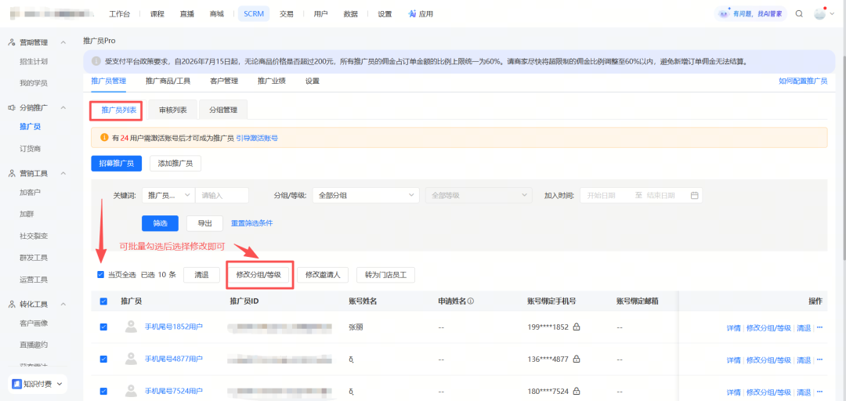The height and width of the screenshot is (401, 846).
Task: Click the lock icon next to 136****4877
Action: [x=577, y=359]
